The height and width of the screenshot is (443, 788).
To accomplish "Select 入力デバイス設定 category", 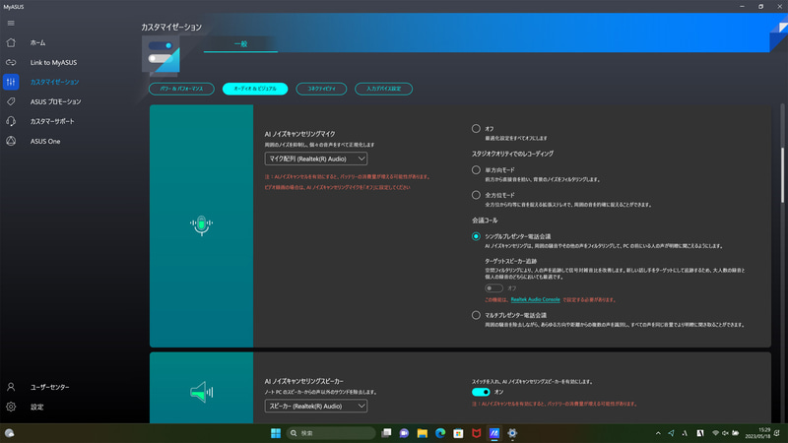I will (x=383, y=89).
